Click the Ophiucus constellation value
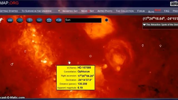 (83, 72)
